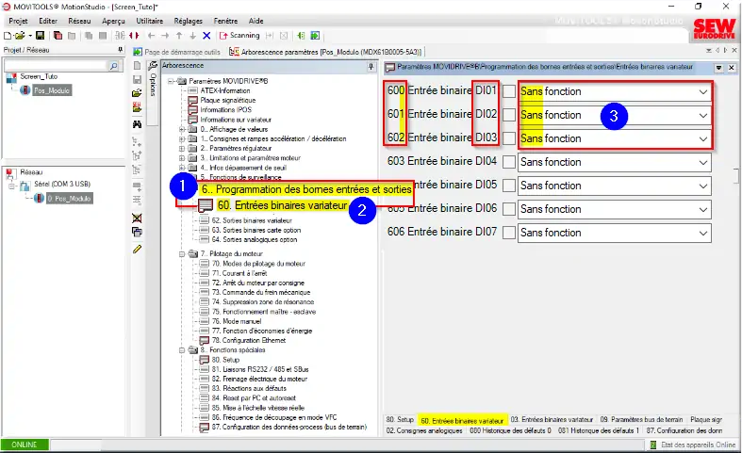Toggle checkbox for 602 Entrée binaire DI03

click(509, 138)
